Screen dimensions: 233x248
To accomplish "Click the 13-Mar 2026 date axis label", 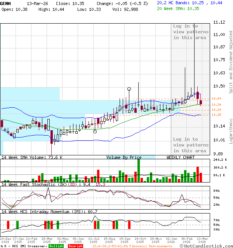I will 202,241.
